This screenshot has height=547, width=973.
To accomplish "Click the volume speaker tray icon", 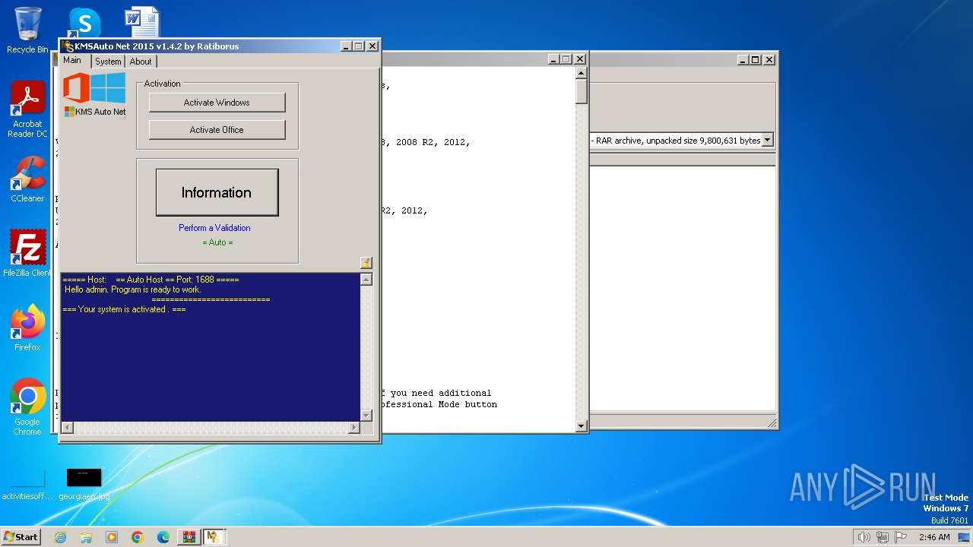I will click(864, 537).
